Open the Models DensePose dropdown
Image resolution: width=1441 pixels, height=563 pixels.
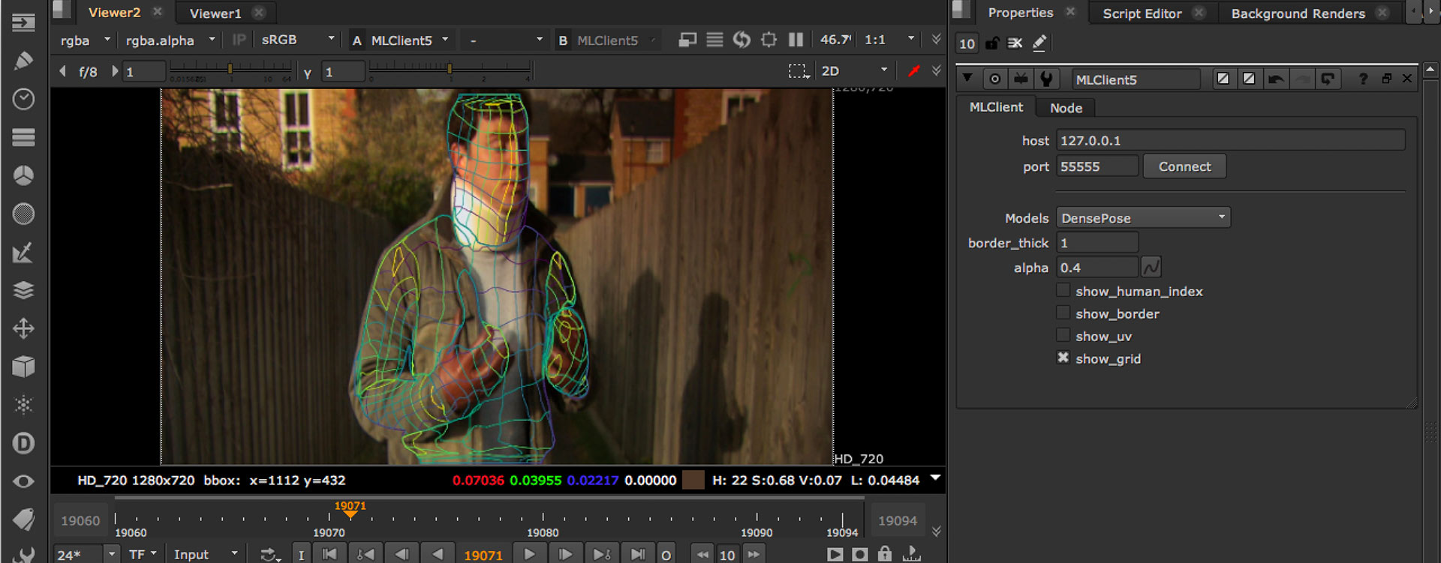click(x=1142, y=218)
